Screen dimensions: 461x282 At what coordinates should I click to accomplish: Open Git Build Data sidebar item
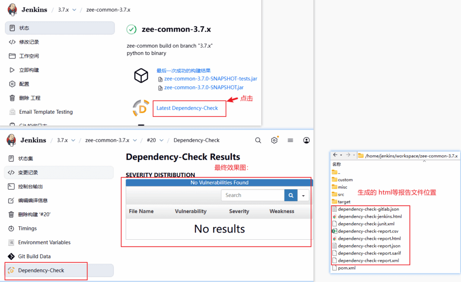pyautogui.click(x=34, y=256)
